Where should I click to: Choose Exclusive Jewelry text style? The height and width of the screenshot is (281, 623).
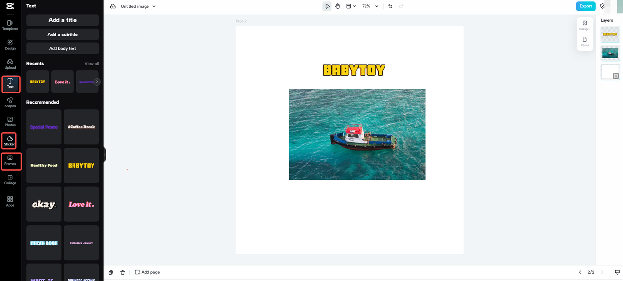click(x=81, y=243)
